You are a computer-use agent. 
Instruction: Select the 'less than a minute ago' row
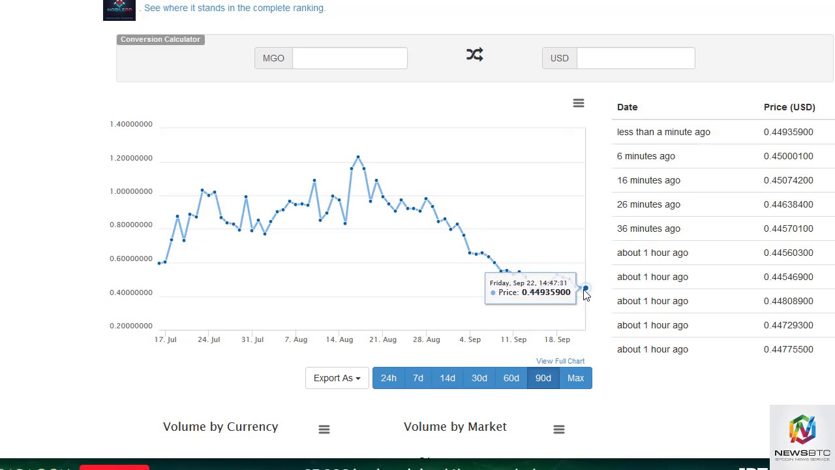click(x=723, y=132)
